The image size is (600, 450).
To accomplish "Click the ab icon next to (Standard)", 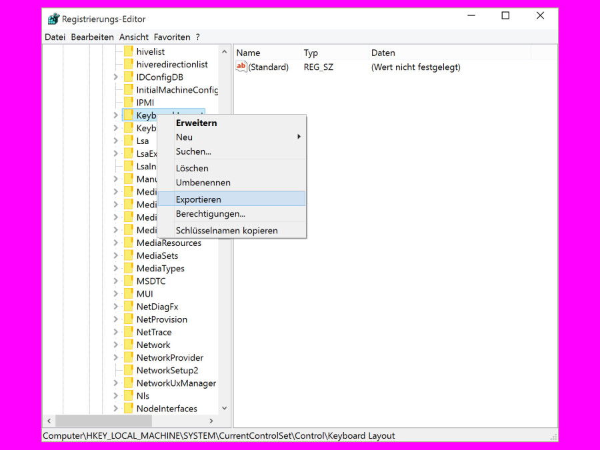I will coord(240,67).
